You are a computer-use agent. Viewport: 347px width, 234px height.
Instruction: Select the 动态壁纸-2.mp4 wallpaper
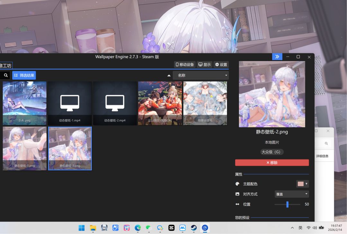click(115, 103)
